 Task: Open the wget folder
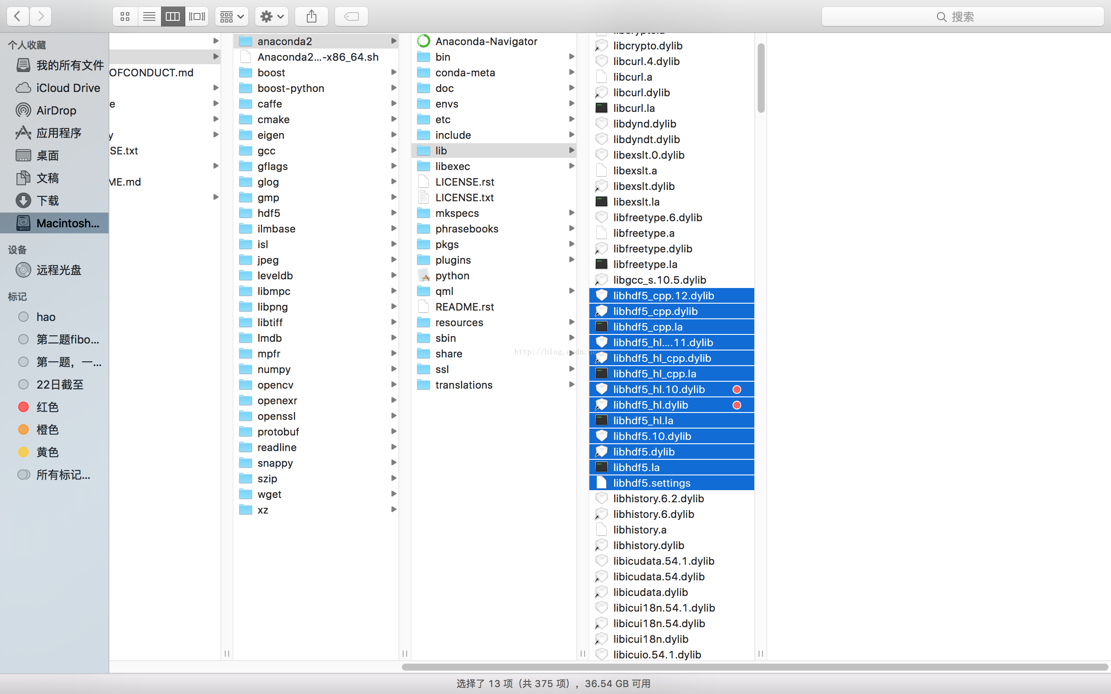click(316, 494)
